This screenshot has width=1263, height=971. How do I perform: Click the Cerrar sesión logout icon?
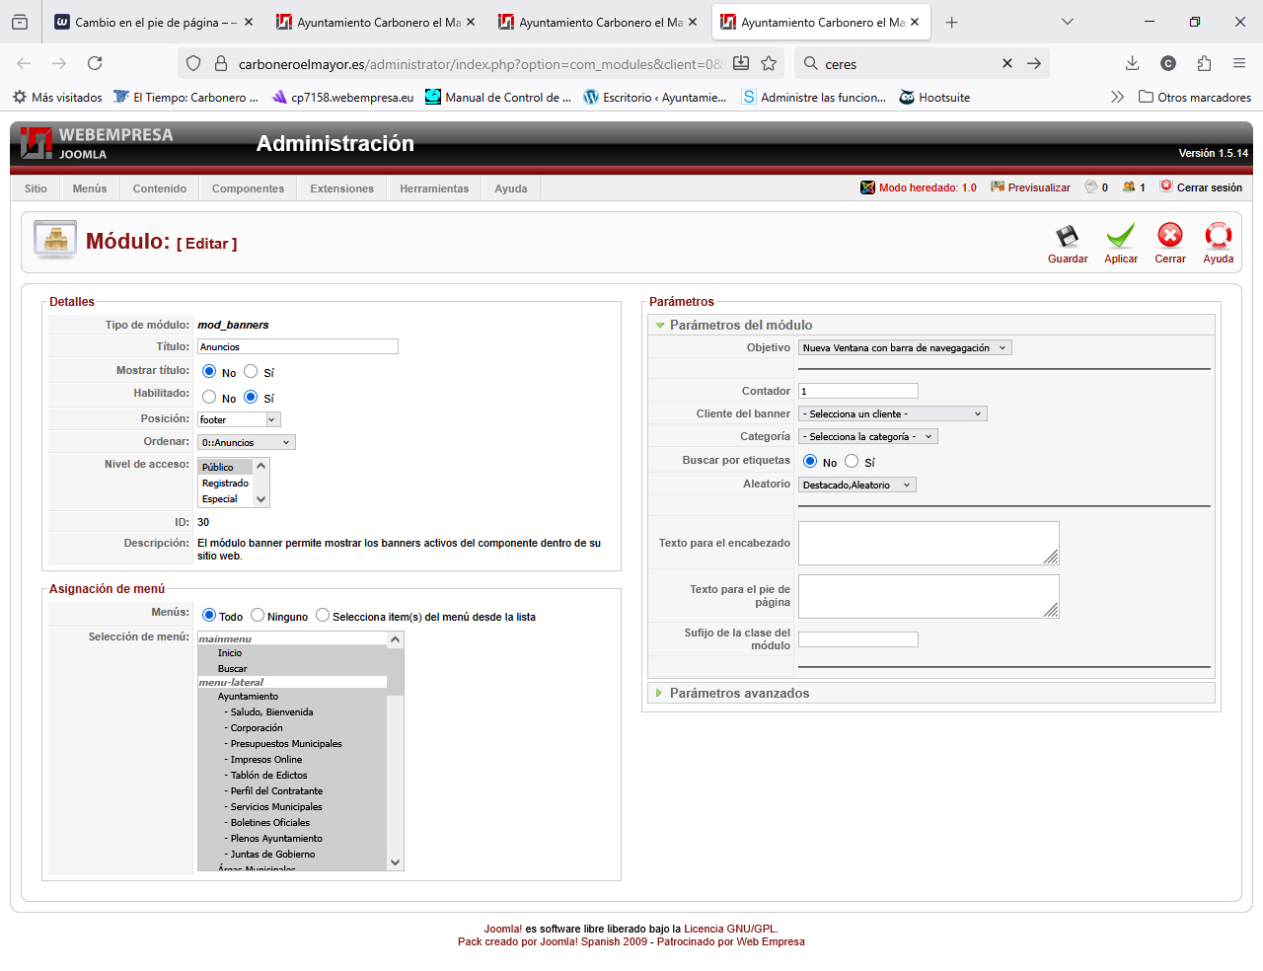point(1166,187)
